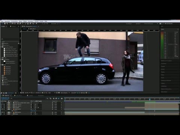This screenshot has height=135, width=180.
Task: Select the Rotation tool
Action: (10, 24)
